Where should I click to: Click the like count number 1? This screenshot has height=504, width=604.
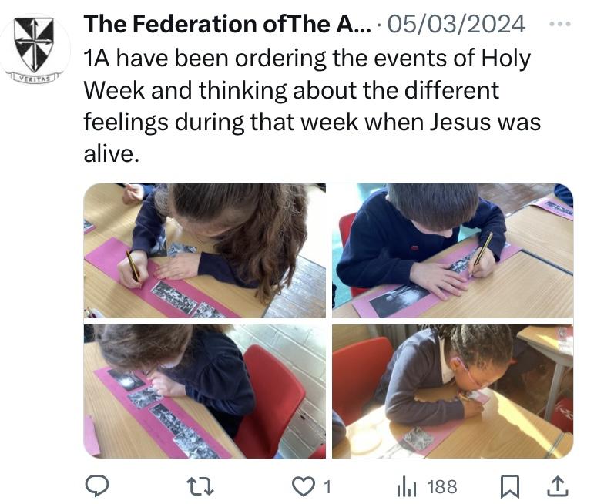pyautogui.click(x=327, y=486)
